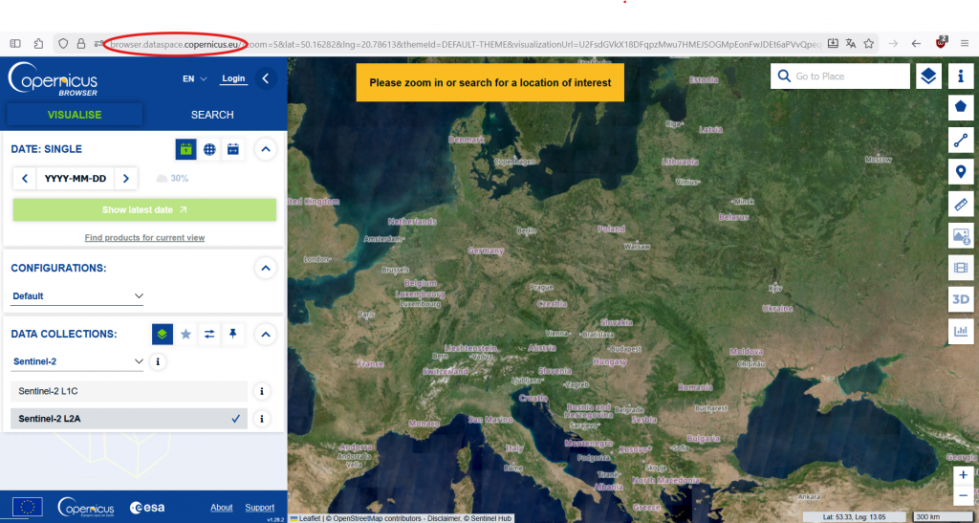Switch to 3D terrain view
The width and height of the screenshot is (979, 523).
(961, 299)
